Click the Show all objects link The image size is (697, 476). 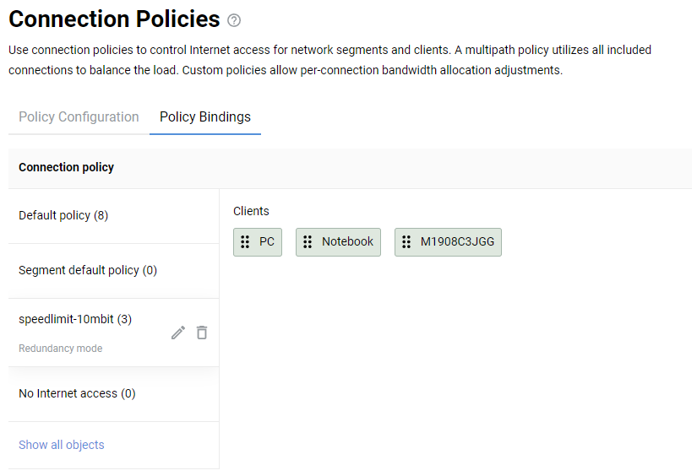click(x=62, y=445)
